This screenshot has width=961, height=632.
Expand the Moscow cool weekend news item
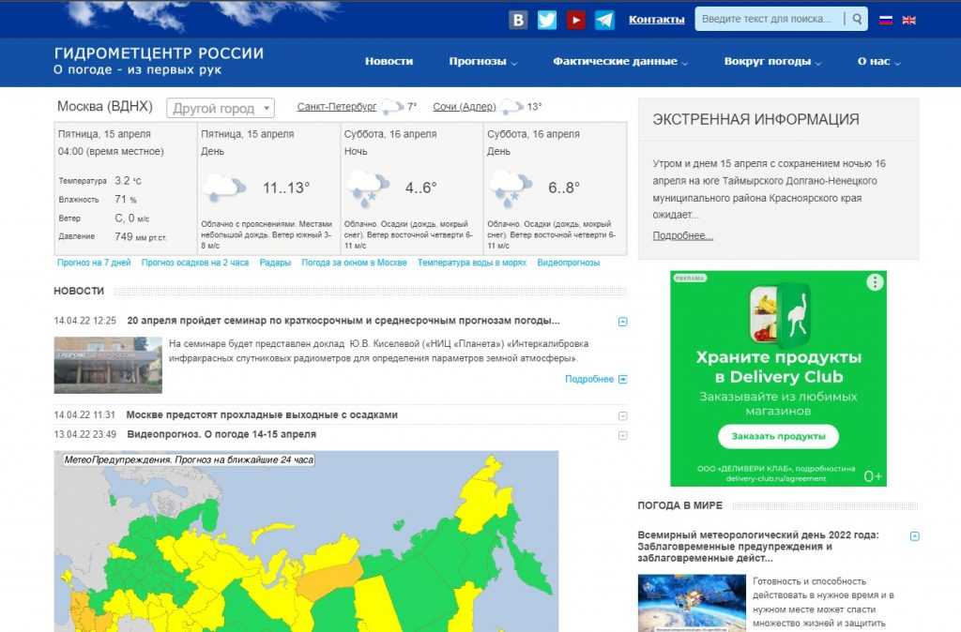(622, 415)
